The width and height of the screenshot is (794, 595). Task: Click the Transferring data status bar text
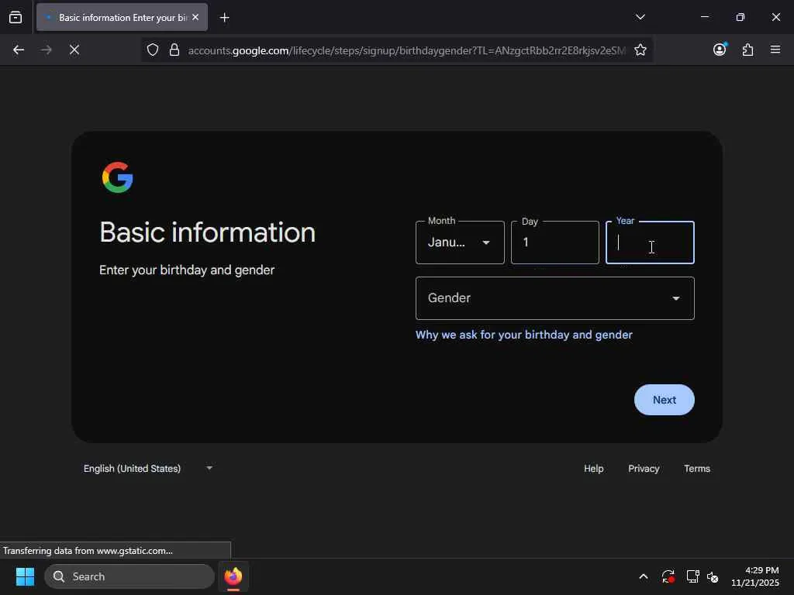pyautogui.click(x=88, y=551)
